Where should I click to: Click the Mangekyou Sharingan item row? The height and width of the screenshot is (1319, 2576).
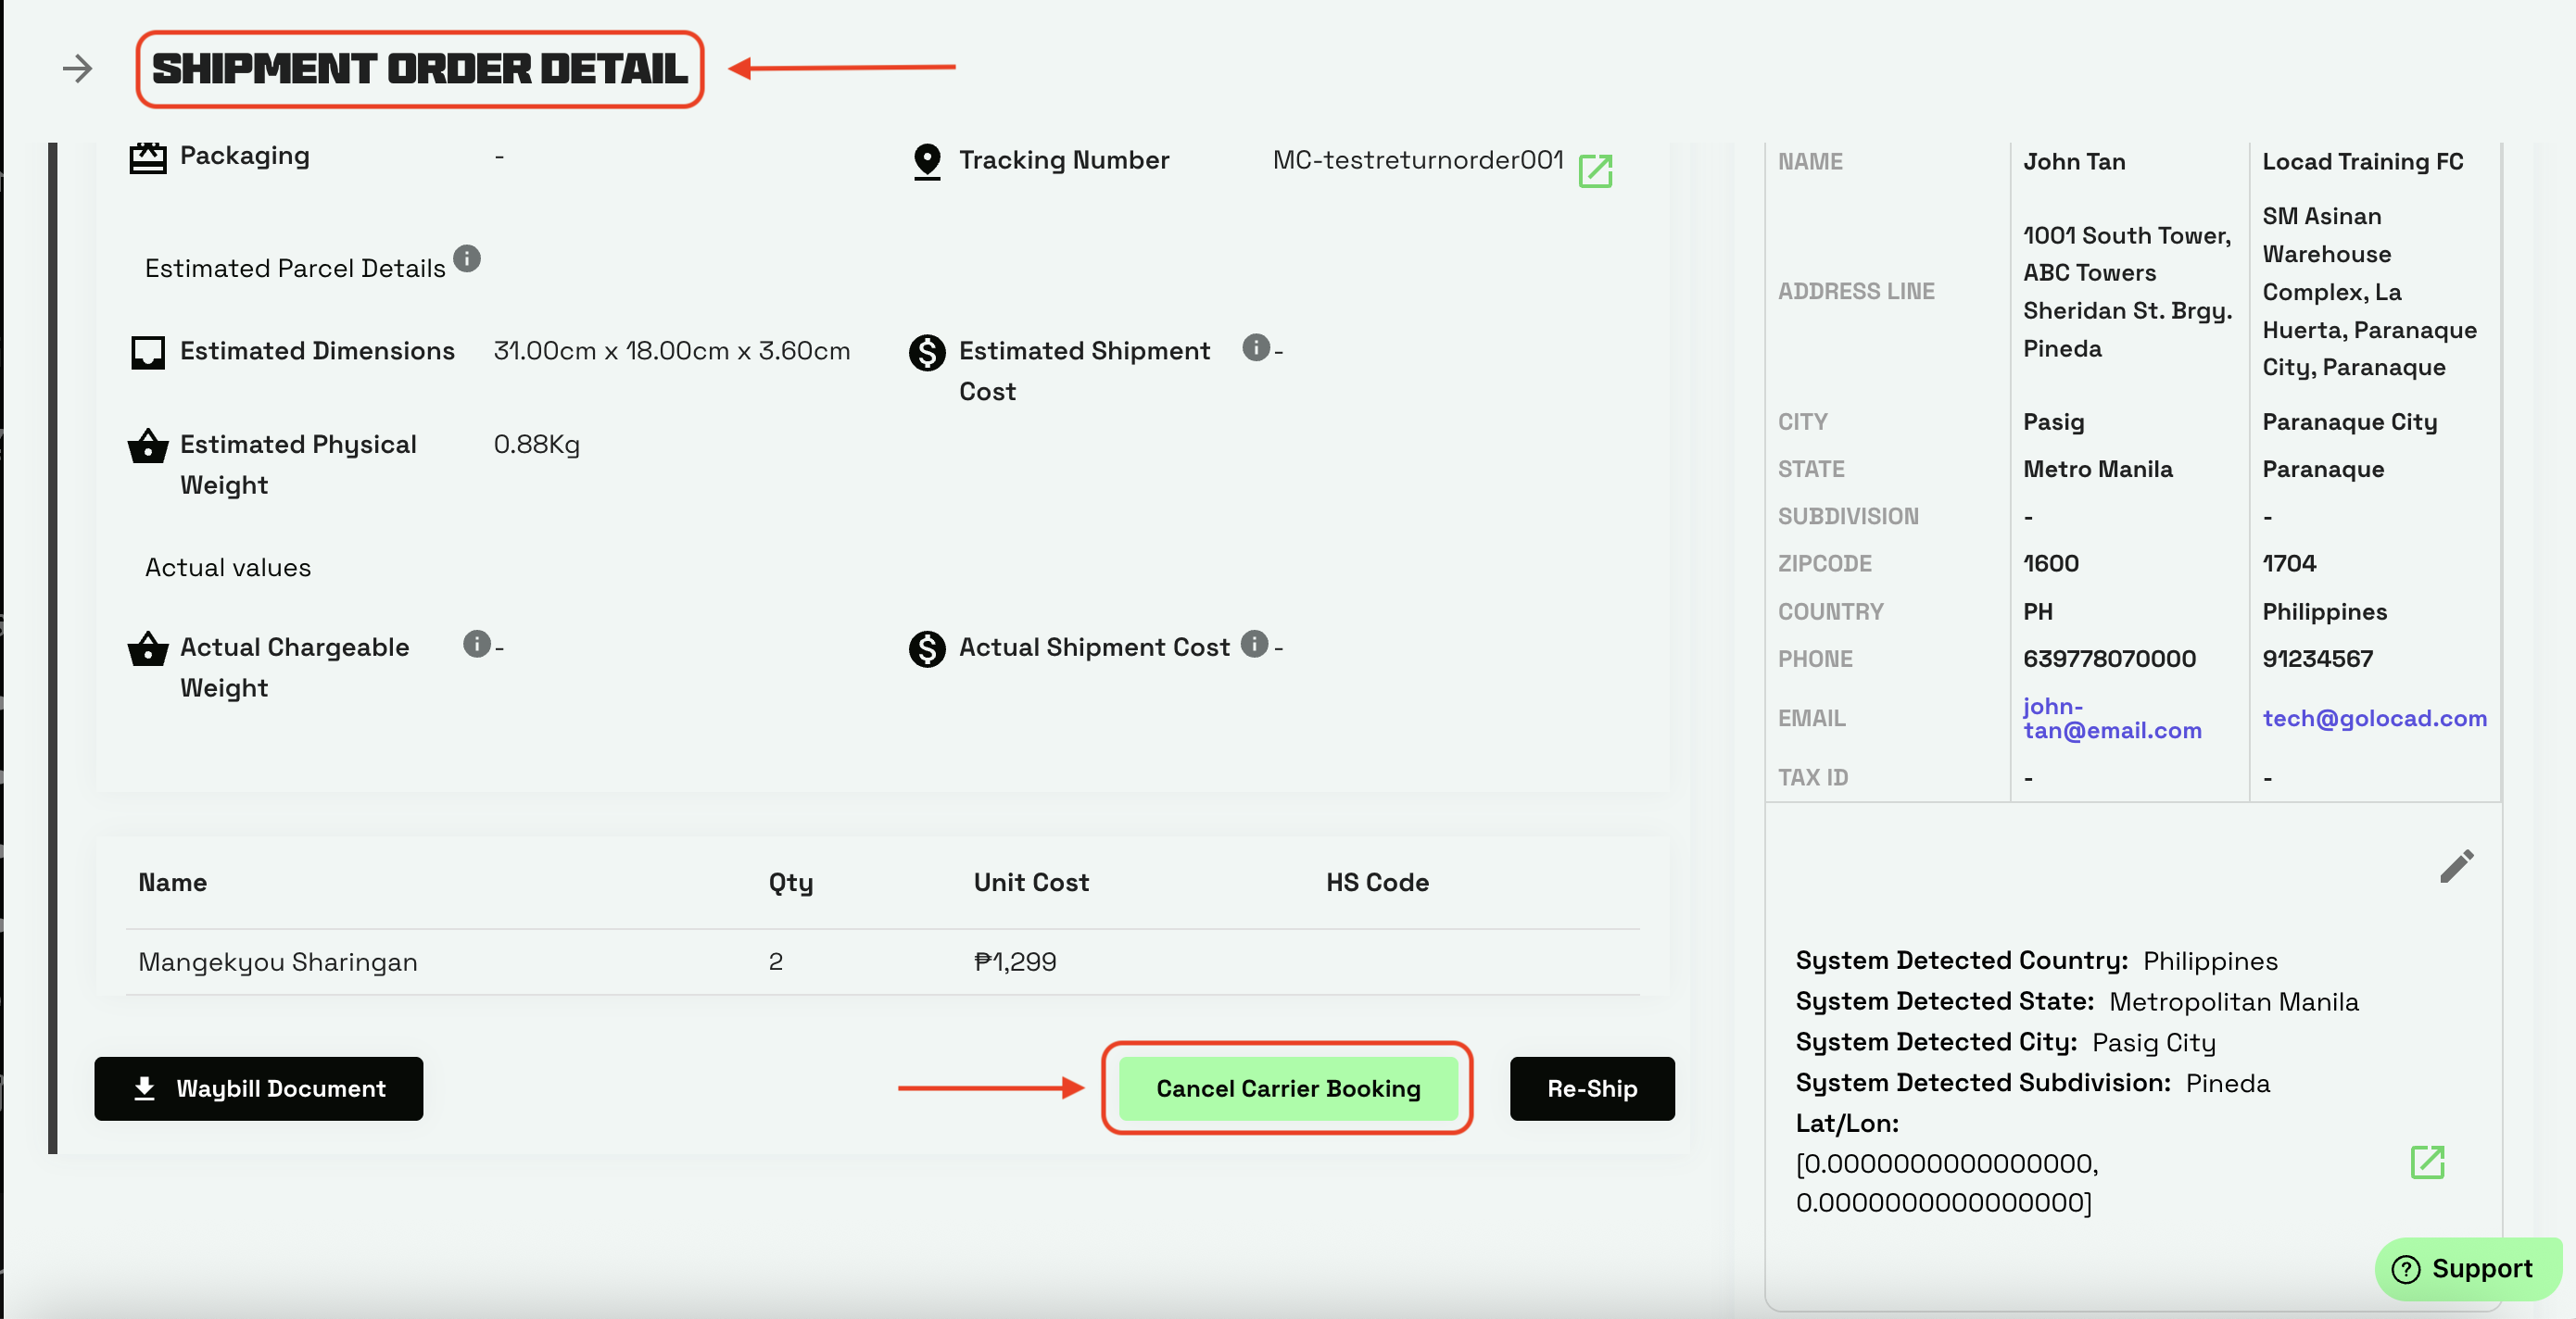pyautogui.click(x=278, y=961)
